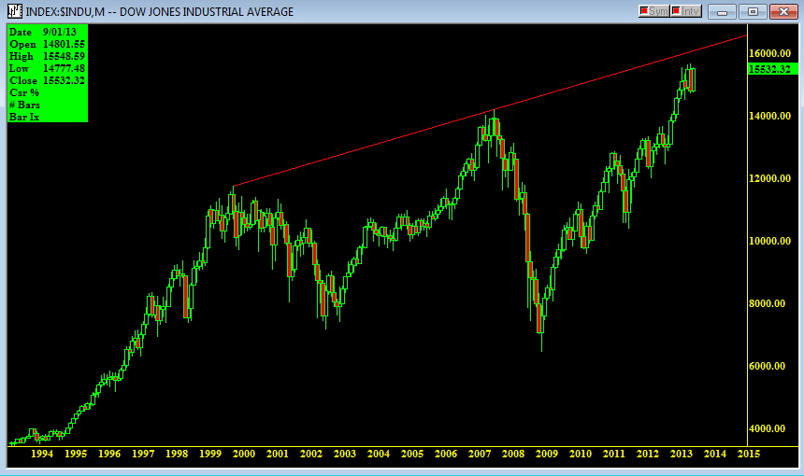Click the chart window icon in title bar

[15, 11]
